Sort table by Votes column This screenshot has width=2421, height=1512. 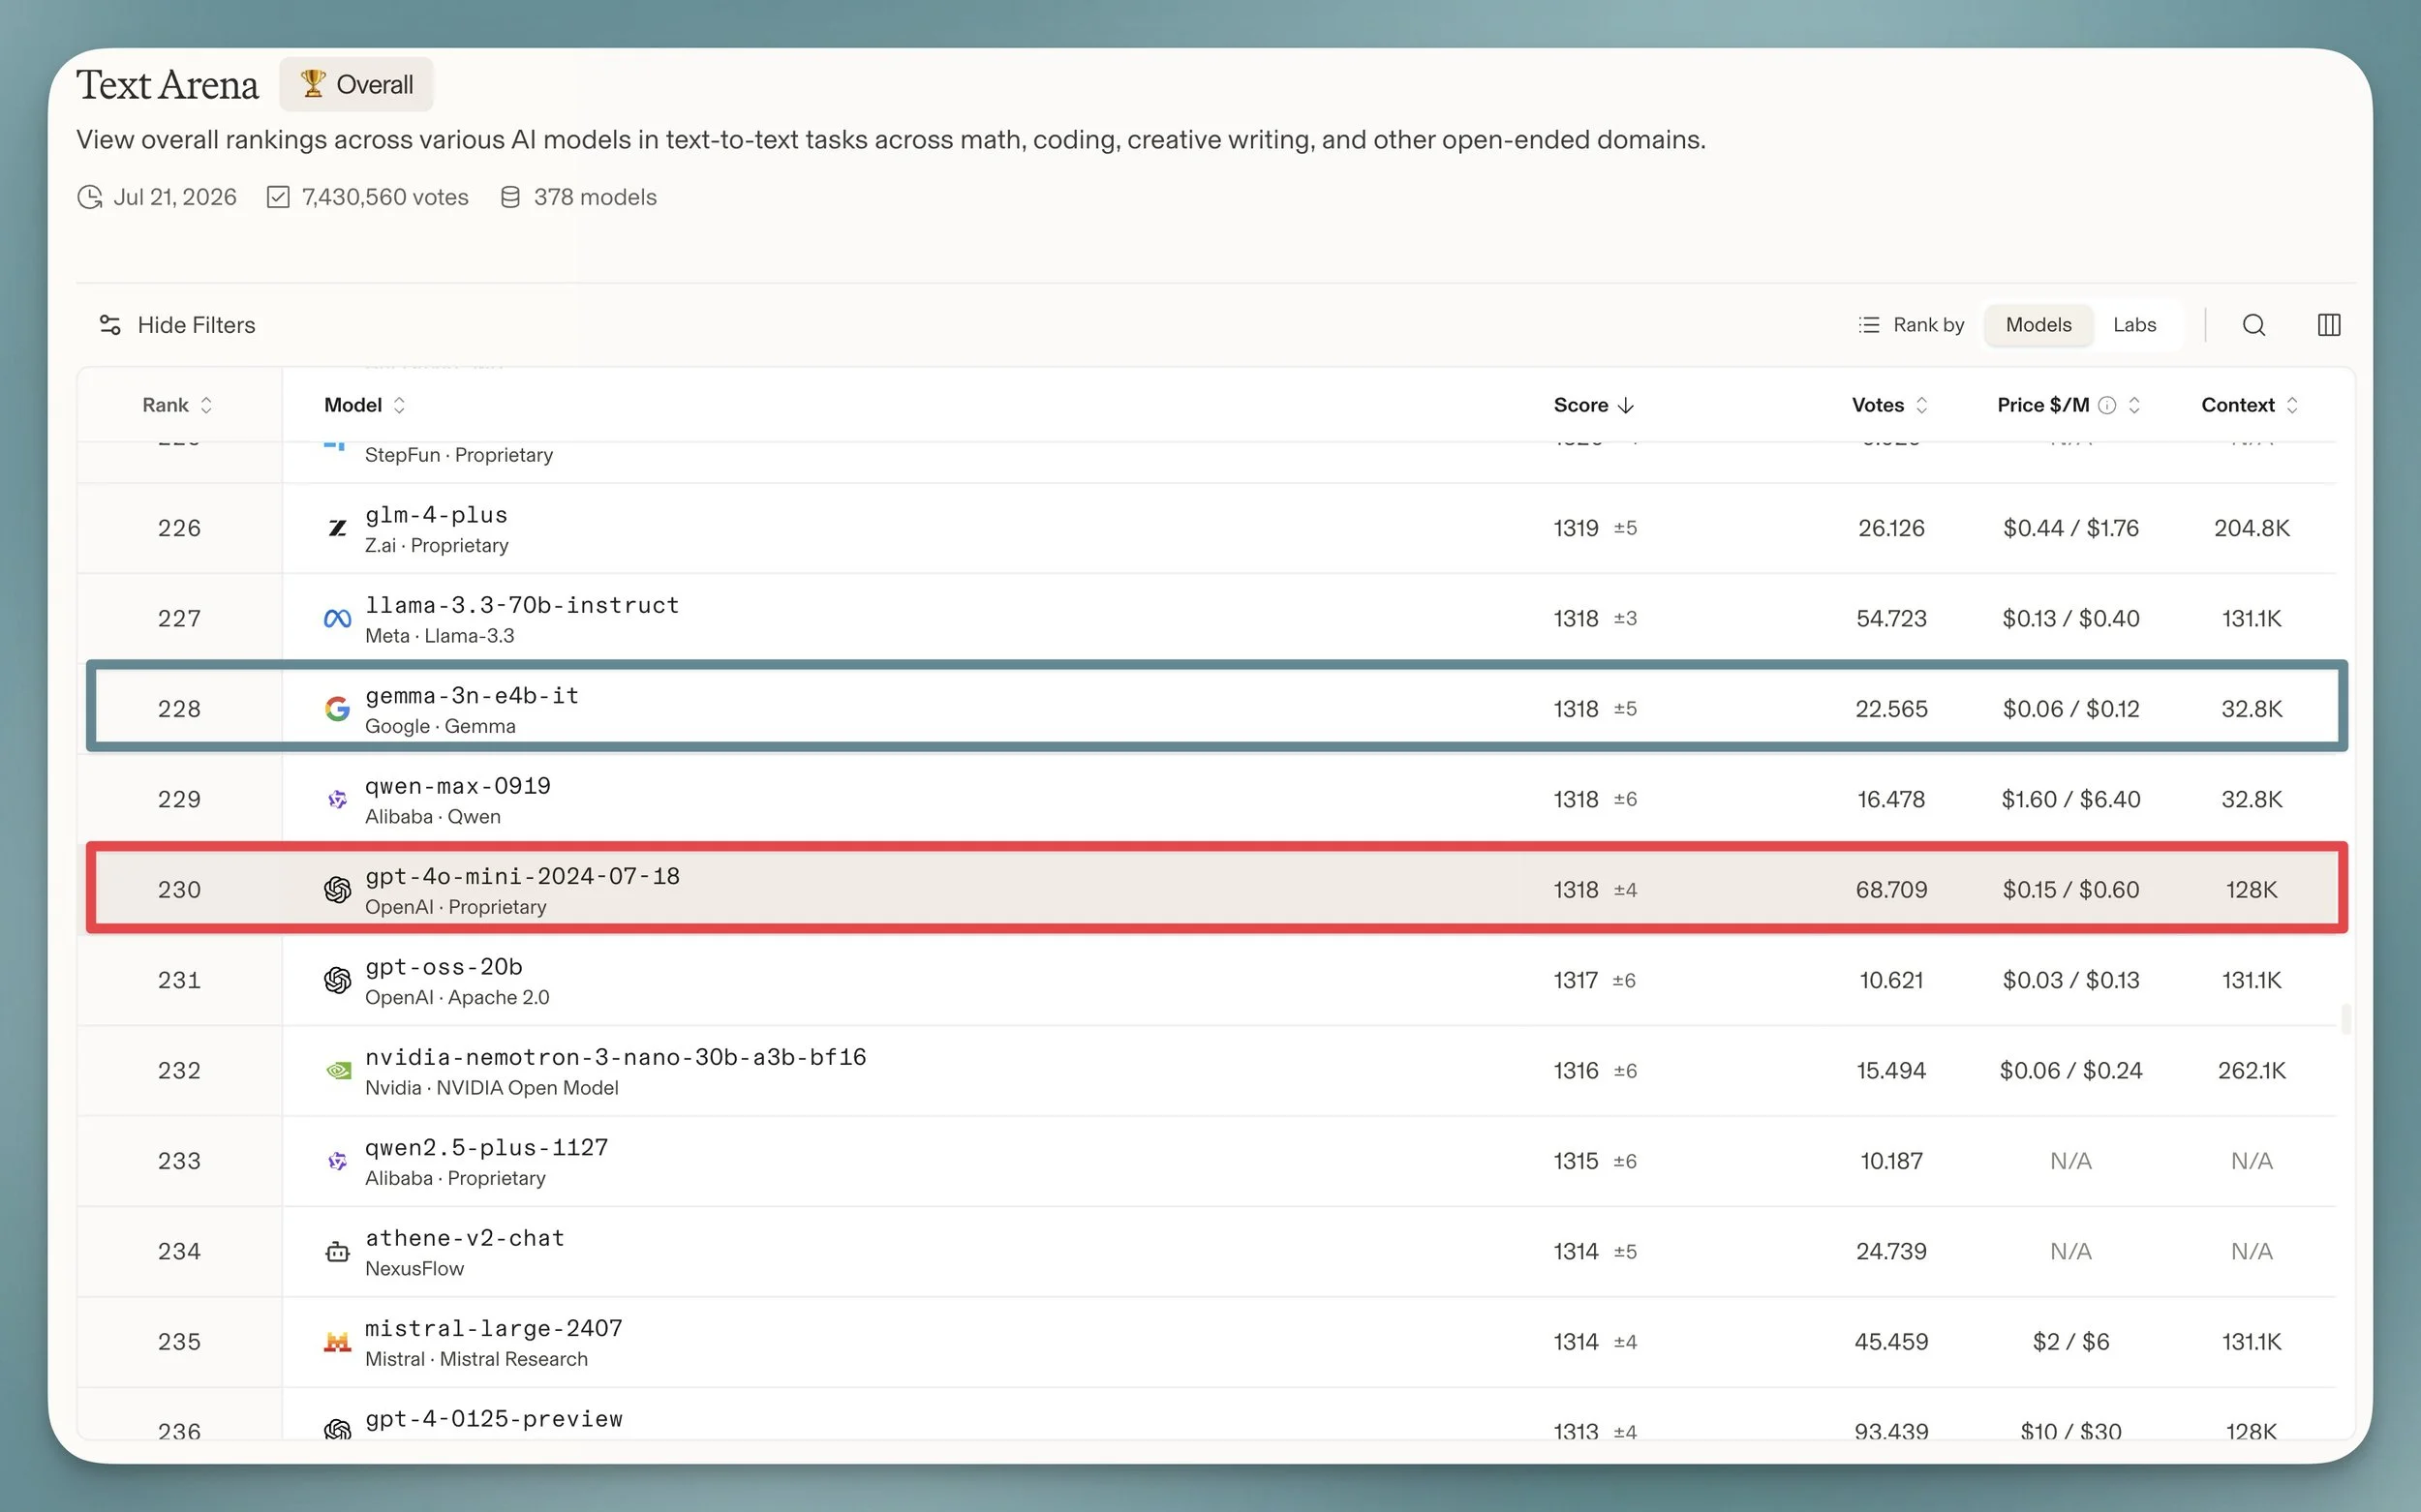[x=1888, y=405]
